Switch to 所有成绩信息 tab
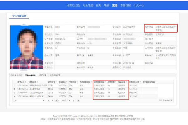Viewport: 188px width, 125px height. [30, 75]
